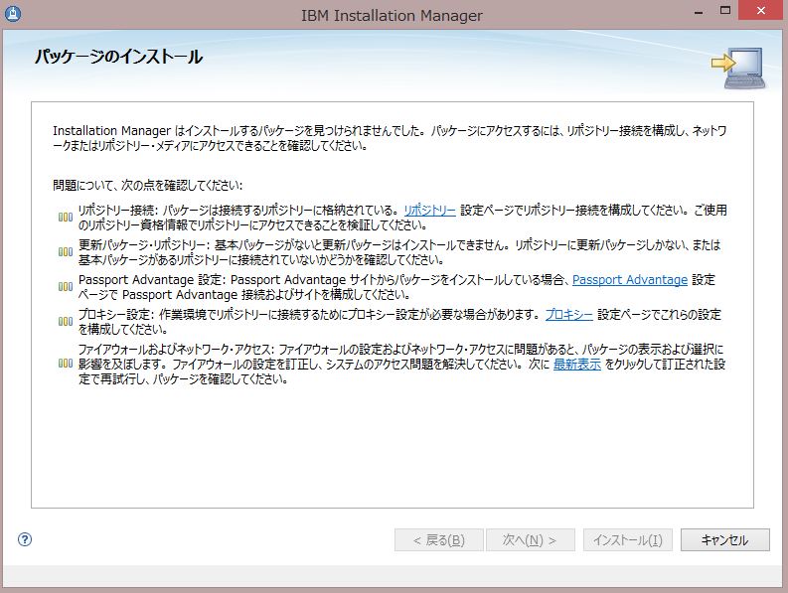Image resolution: width=788 pixels, height=593 pixels.
Task: Click bullet icon beside プロキシー設定
Action: [x=66, y=321]
